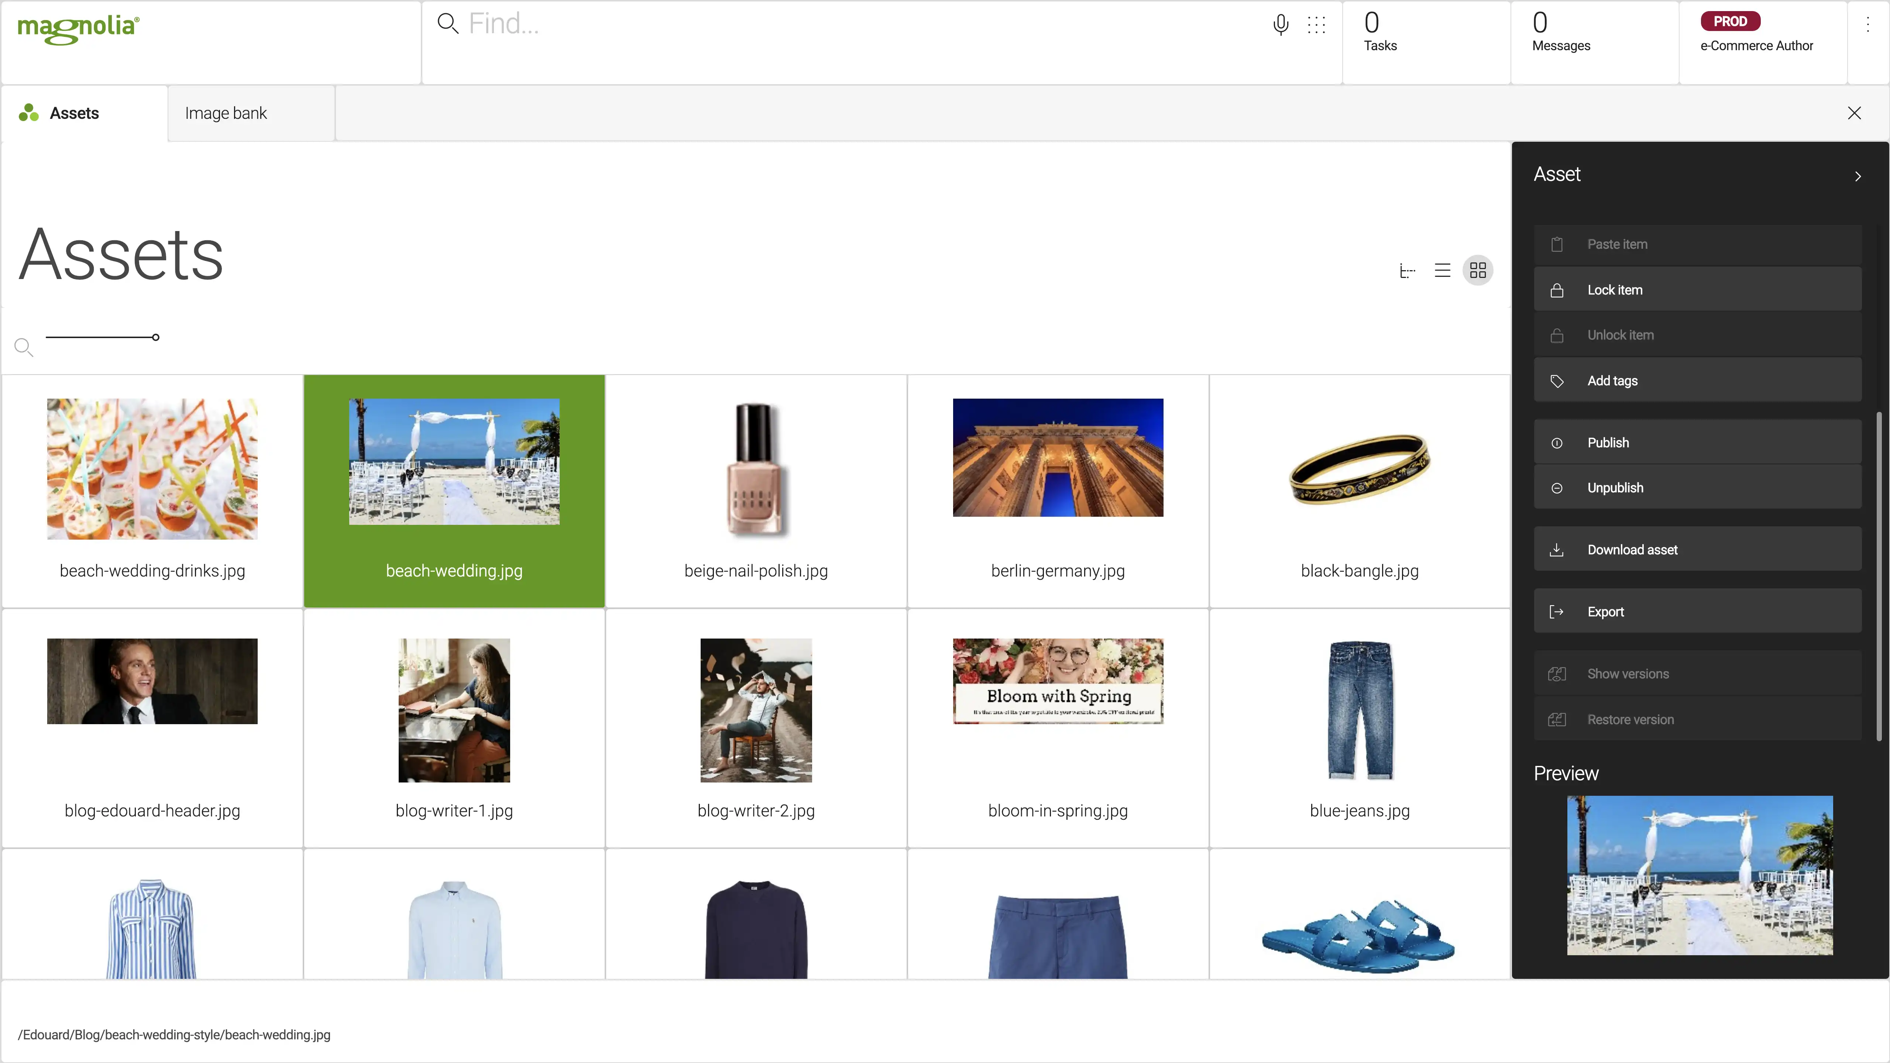The width and height of the screenshot is (1890, 1063).
Task: Click the Lock item toggle
Action: [x=1697, y=289]
